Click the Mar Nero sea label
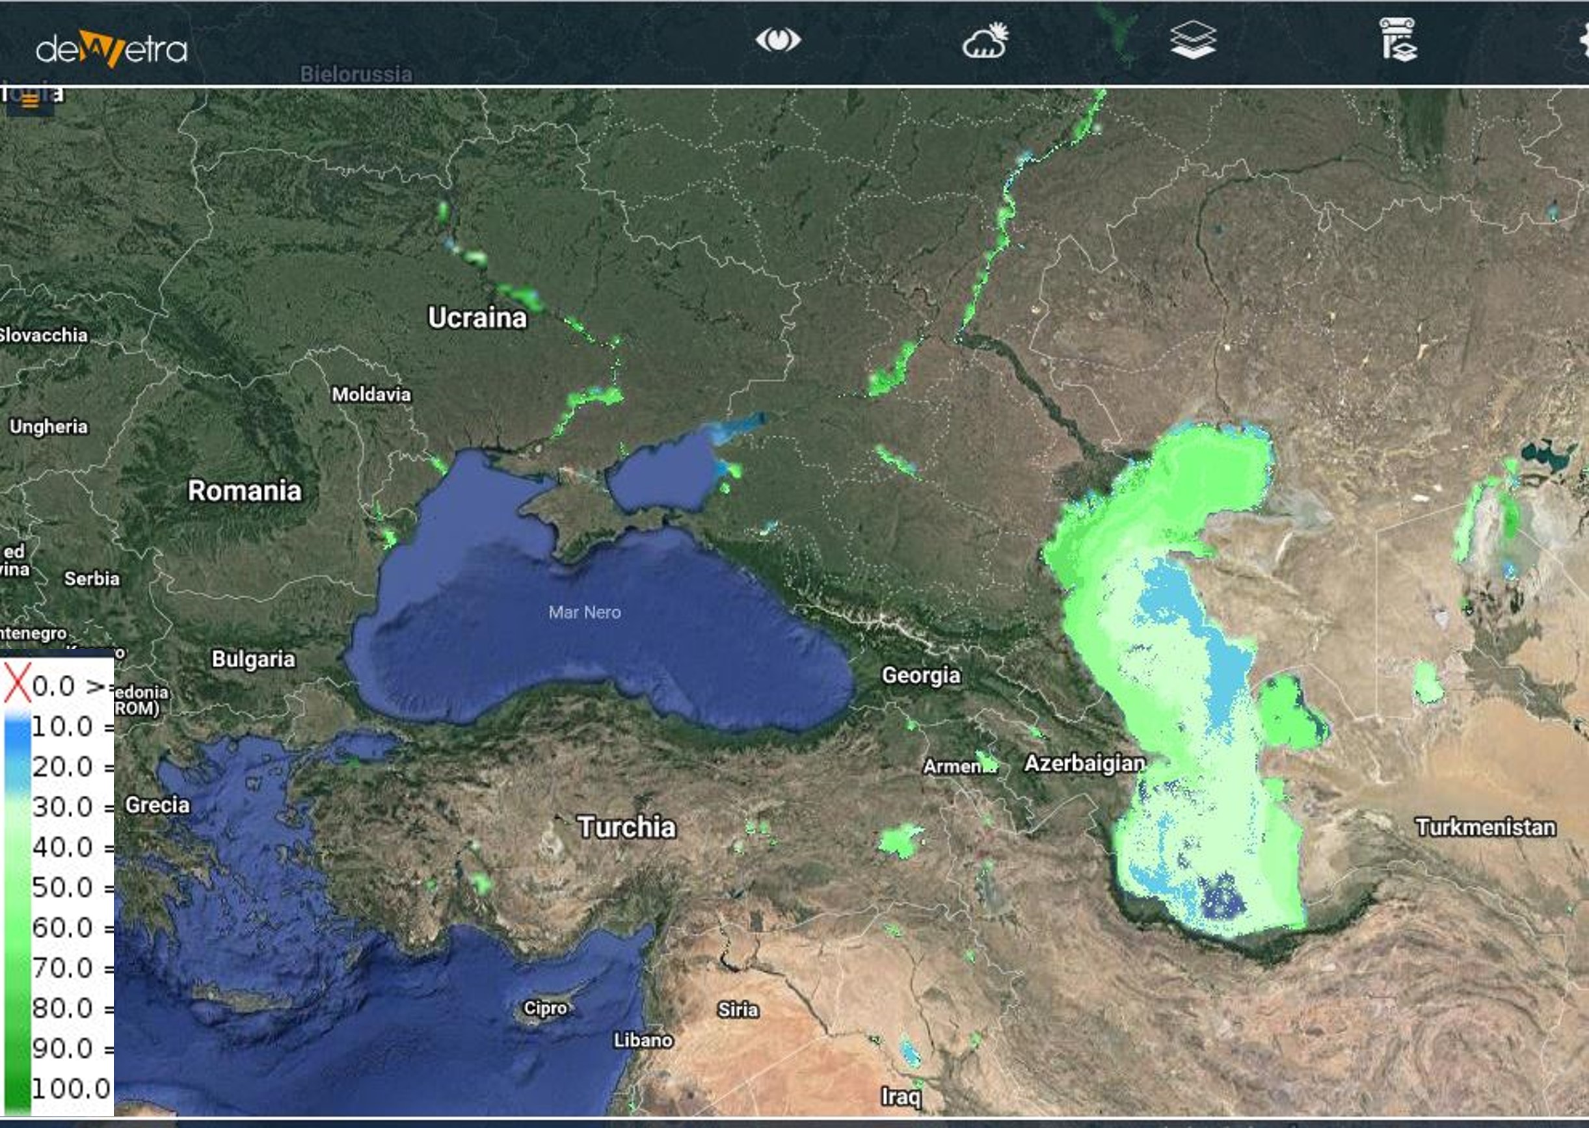 point(583,612)
